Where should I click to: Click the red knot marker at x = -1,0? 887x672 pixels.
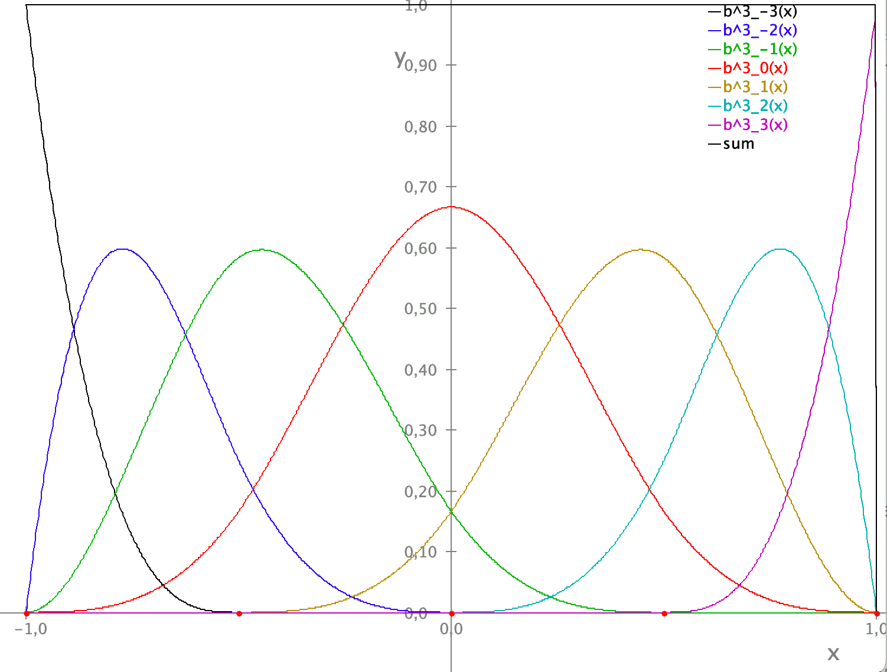coord(27,614)
